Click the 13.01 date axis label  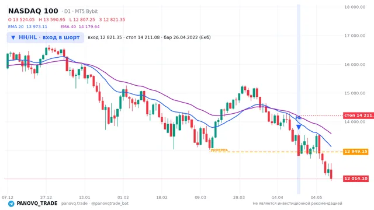point(84,197)
